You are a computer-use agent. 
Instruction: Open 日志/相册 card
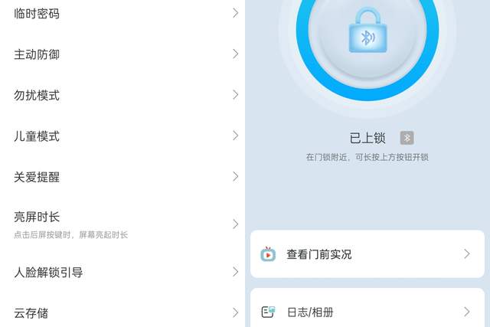coord(367,308)
